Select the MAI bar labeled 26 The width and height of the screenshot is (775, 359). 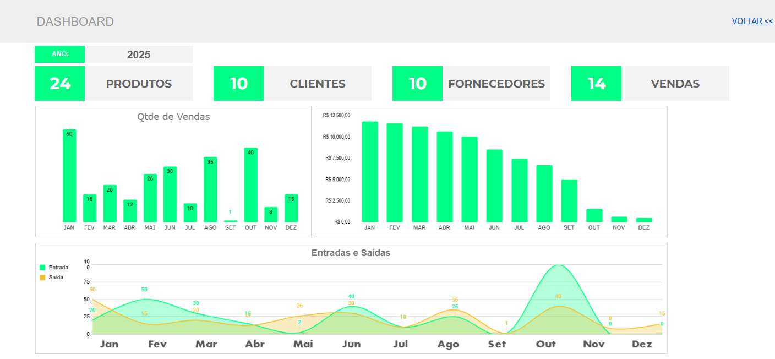150,198
